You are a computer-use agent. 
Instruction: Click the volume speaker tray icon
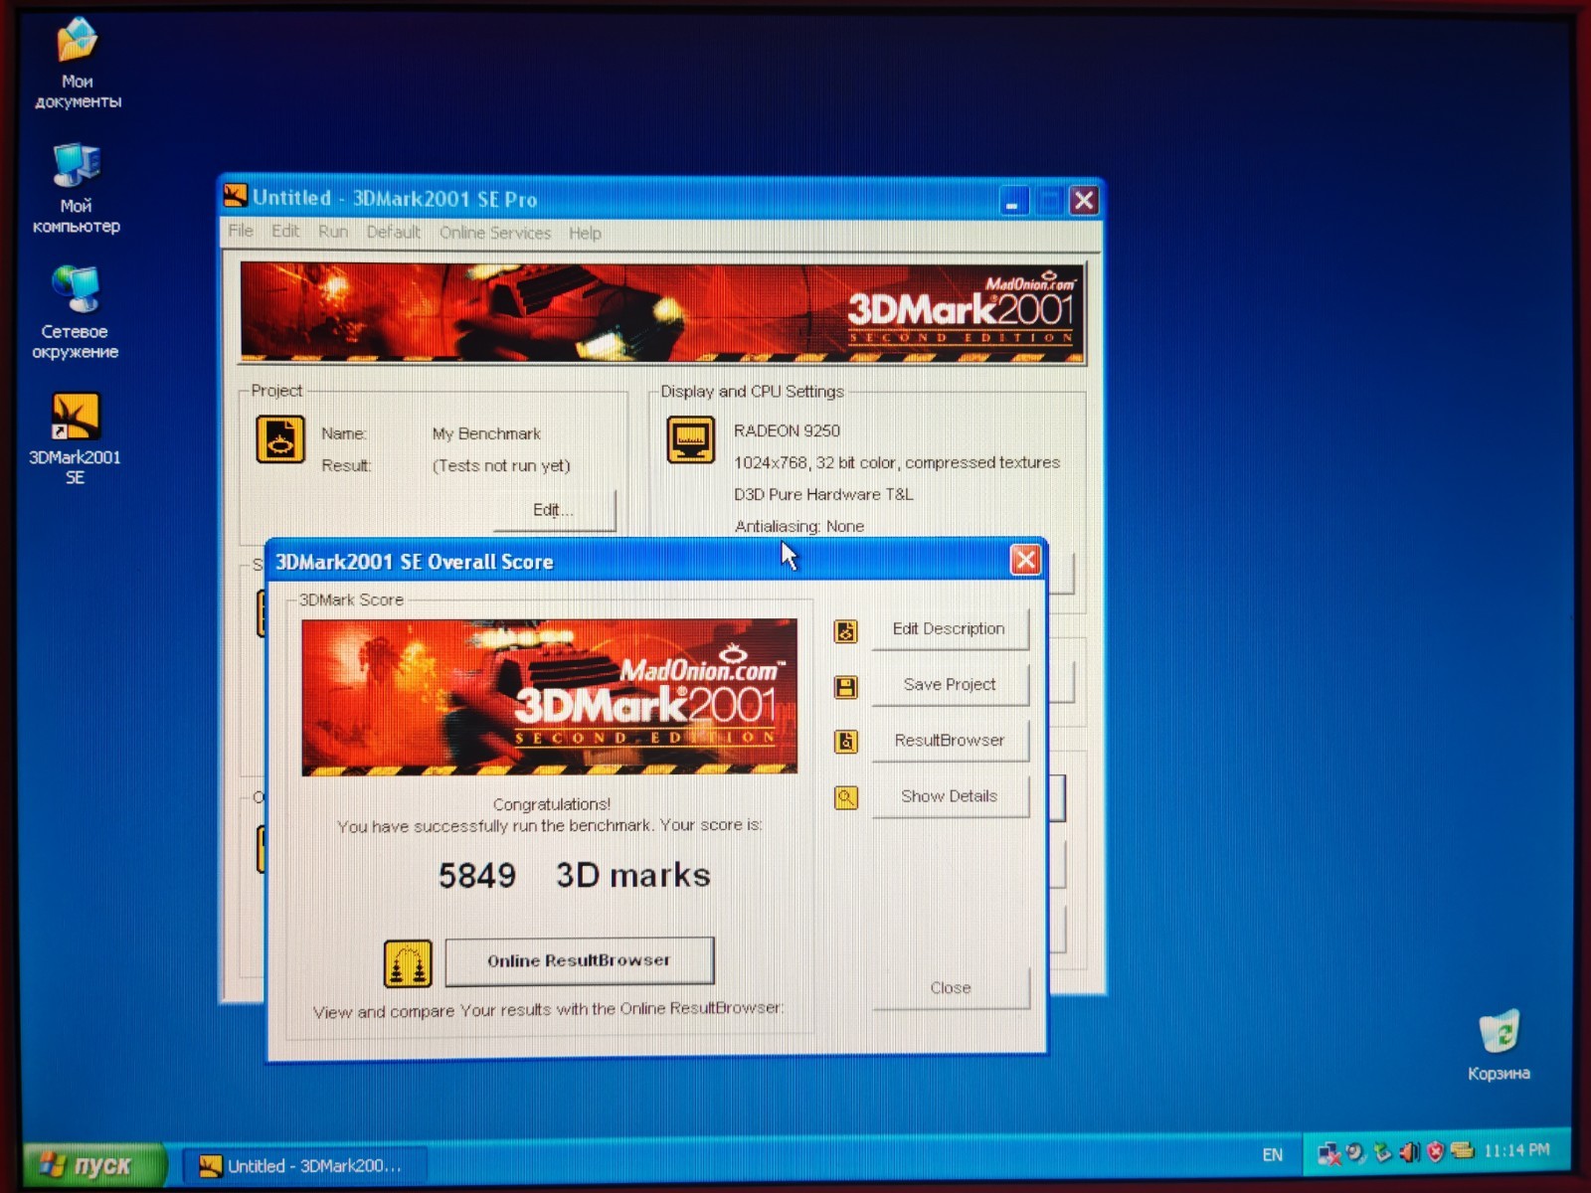[x=1409, y=1152]
